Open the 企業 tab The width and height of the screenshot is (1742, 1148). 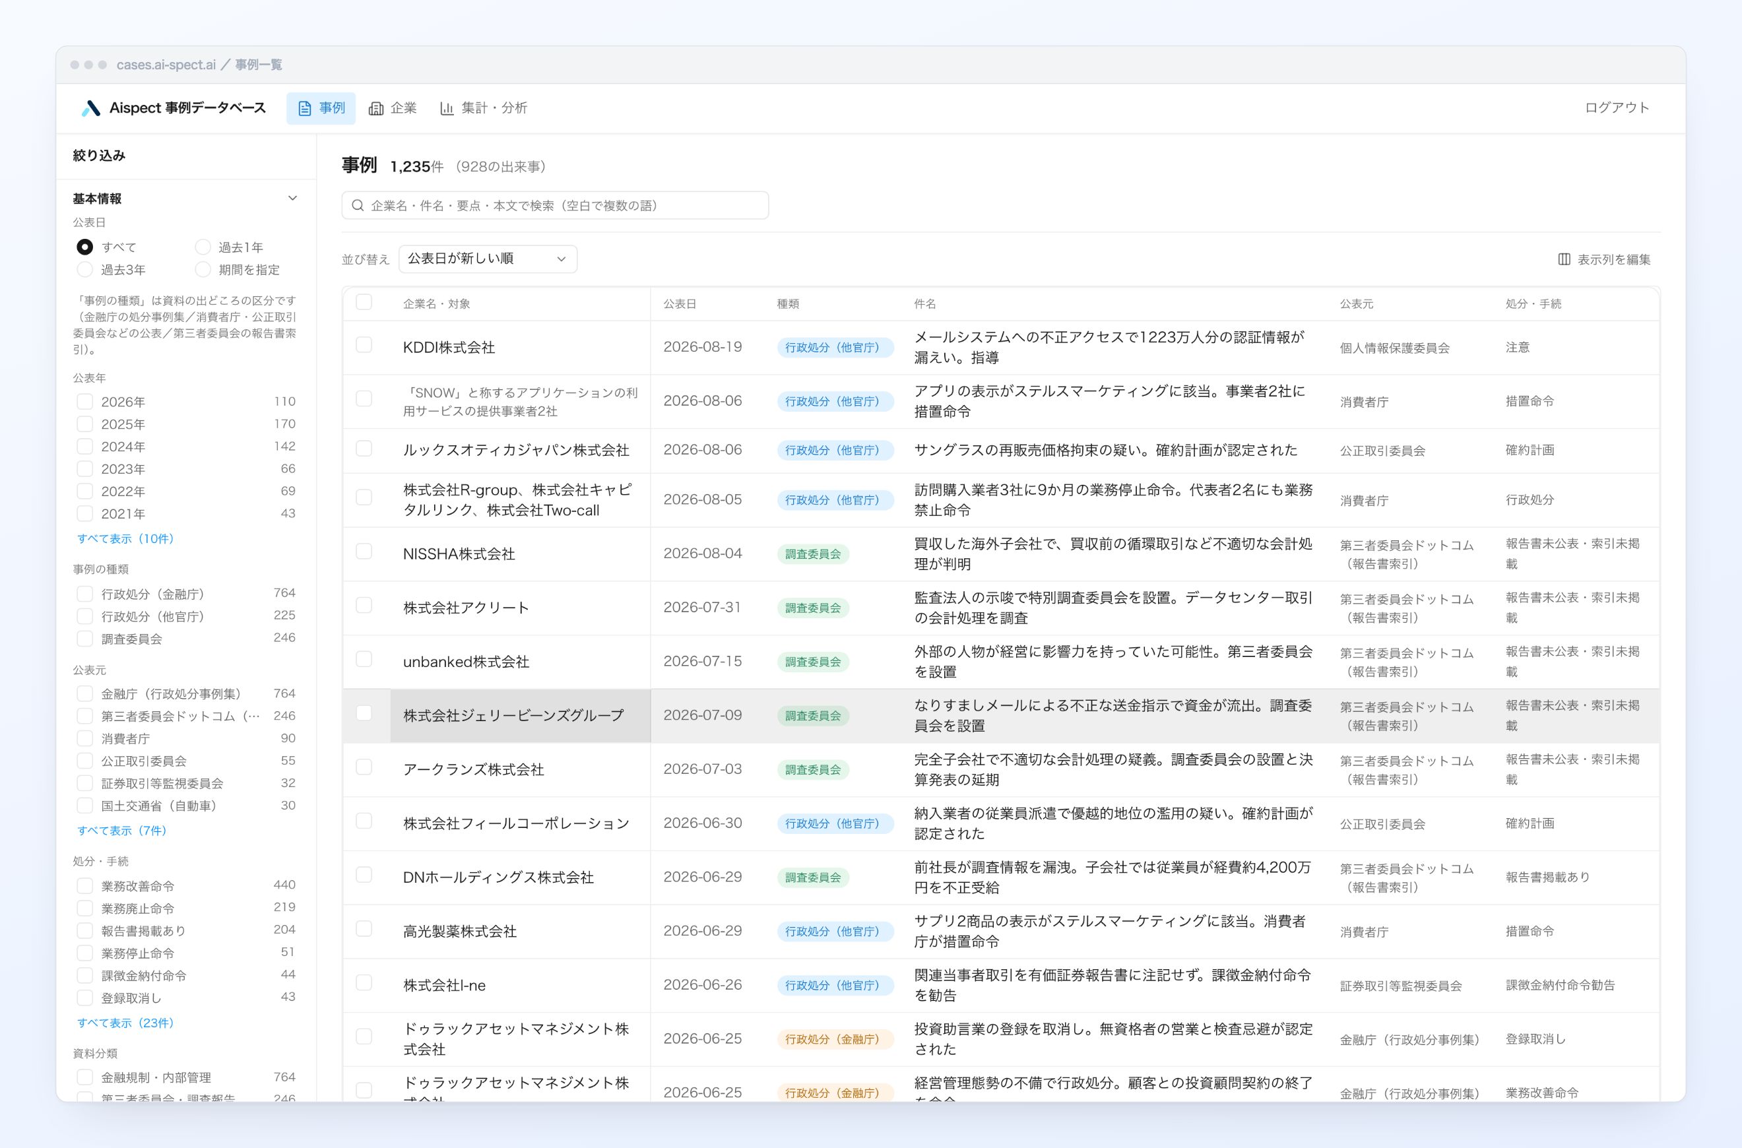pyautogui.click(x=393, y=108)
